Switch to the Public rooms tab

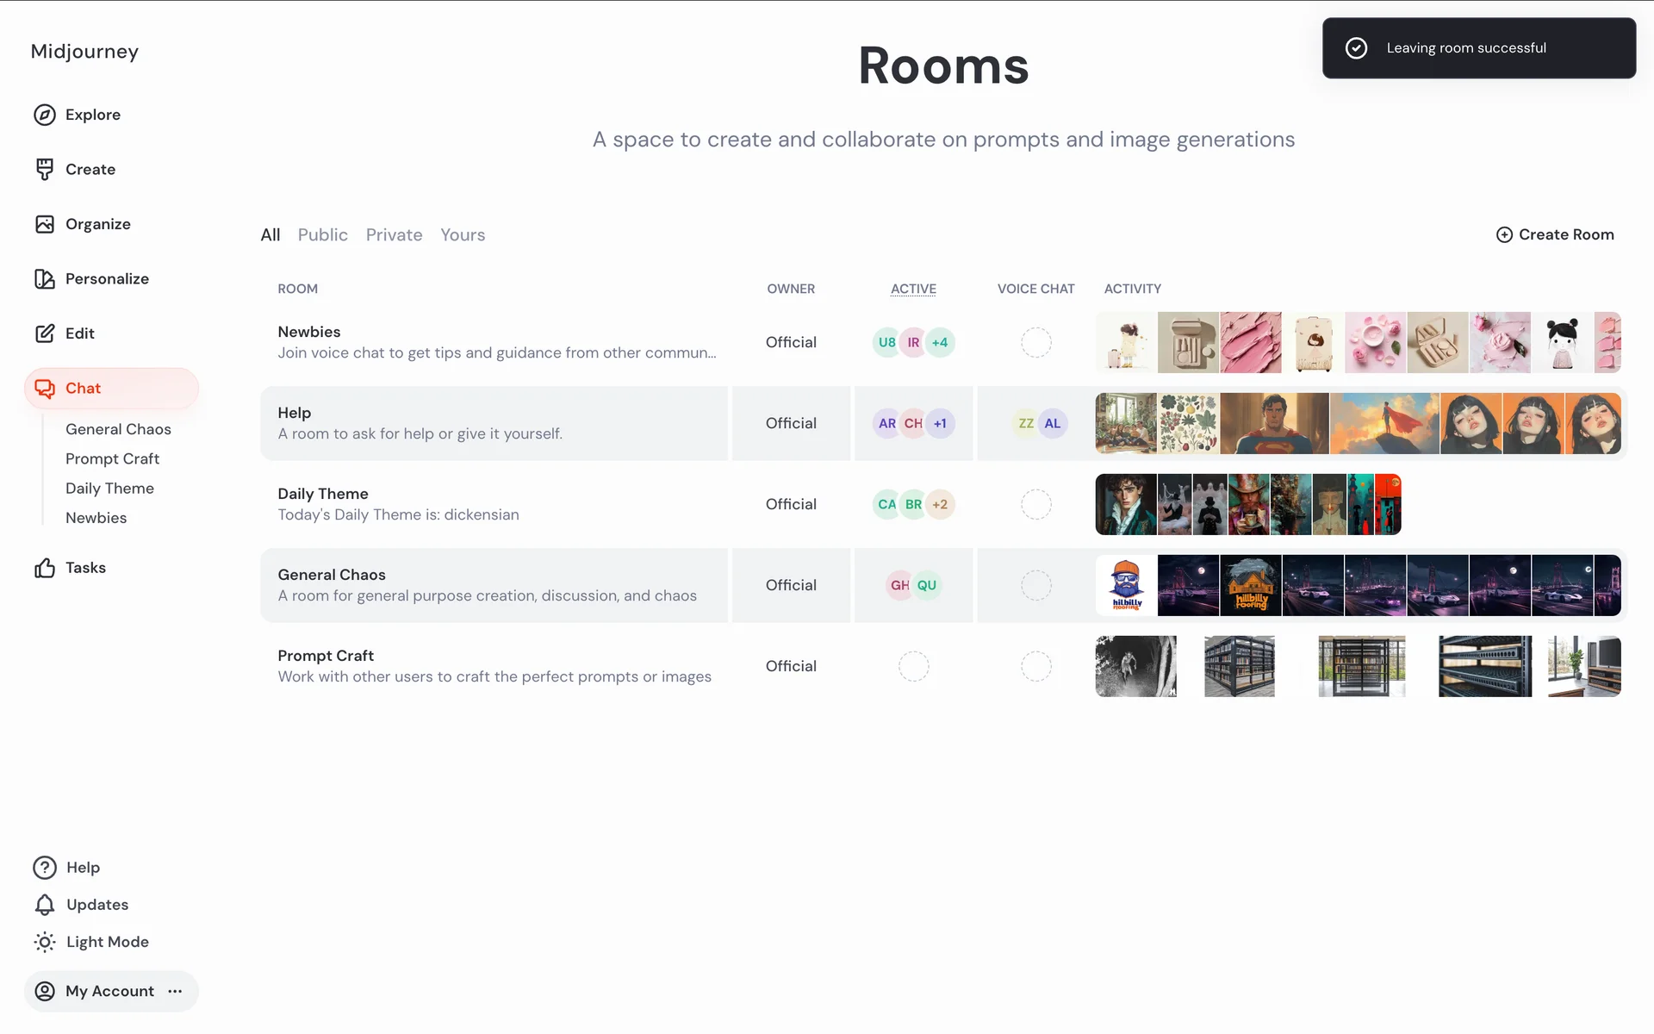pyautogui.click(x=322, y=235)
